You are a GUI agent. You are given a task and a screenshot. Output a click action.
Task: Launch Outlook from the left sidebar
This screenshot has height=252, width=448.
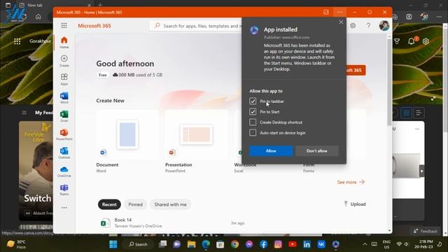tap(64, 153)
